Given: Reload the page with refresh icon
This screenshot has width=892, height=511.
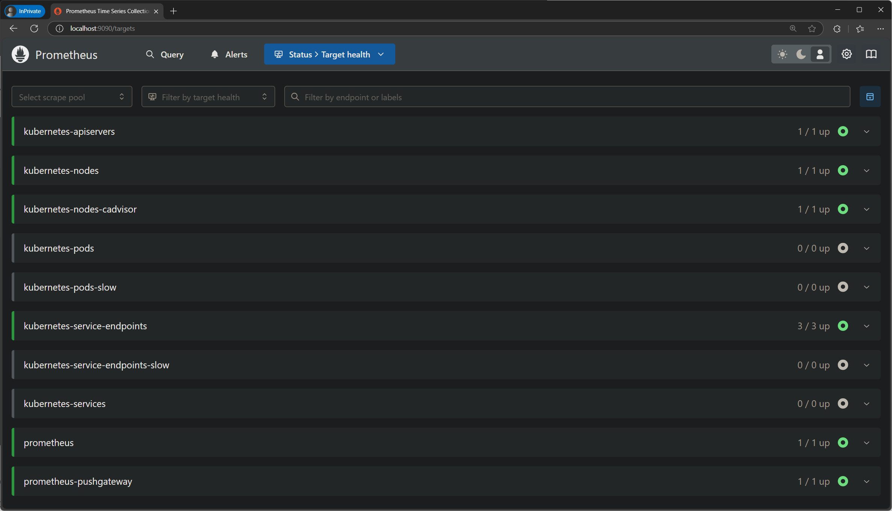Looking at the screenshot, I should coord(34,29).
